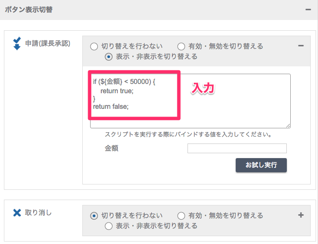Image resolution: width=318 pixels, height=244 pixels.
Task: Select 切り替えを行わない for 取り消し
Action: [x=94, y=216]
